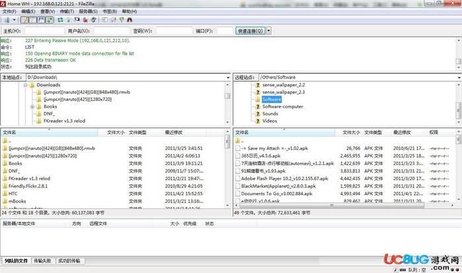The width and height of the screenshot is (462, 273).
Task: Toggle synchronized browsing icon
Action: pos(121,20)
